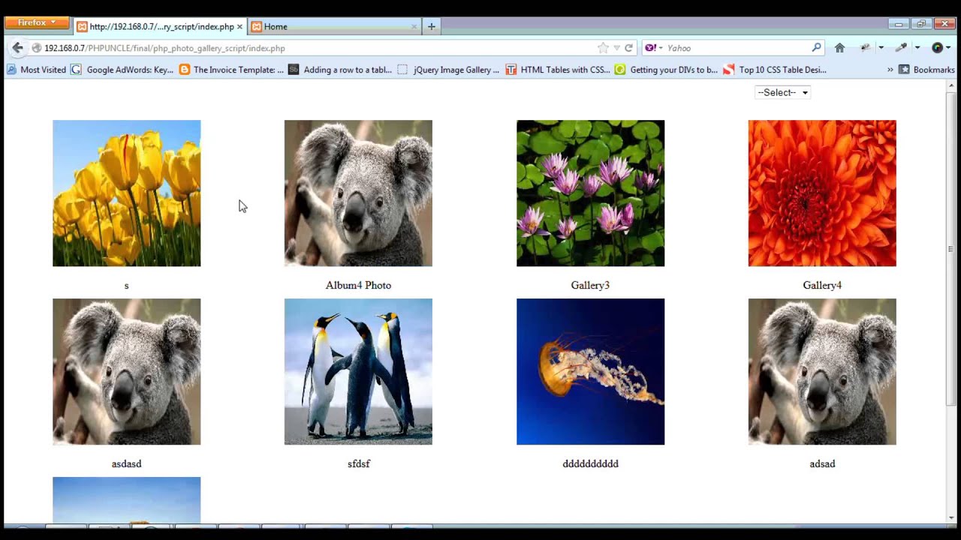Click the Album4 Photo caption
This screenshot has height=540, width=961.
358,285
